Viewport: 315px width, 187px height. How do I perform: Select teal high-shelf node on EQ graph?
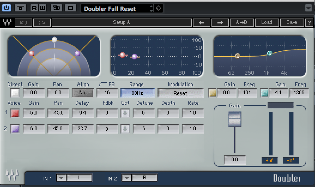point(269,53)
